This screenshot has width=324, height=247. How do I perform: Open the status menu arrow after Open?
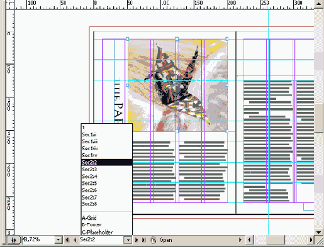[x=240, y=239]
